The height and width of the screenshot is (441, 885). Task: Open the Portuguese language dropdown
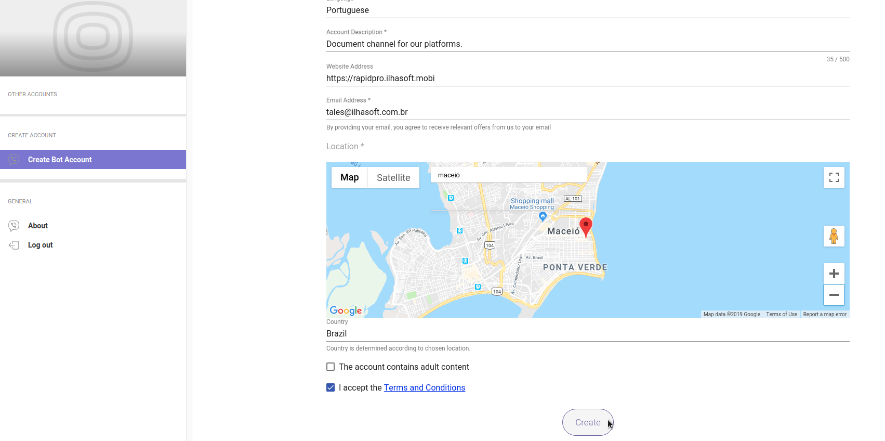pyautogui.click(x=587, y=10)
